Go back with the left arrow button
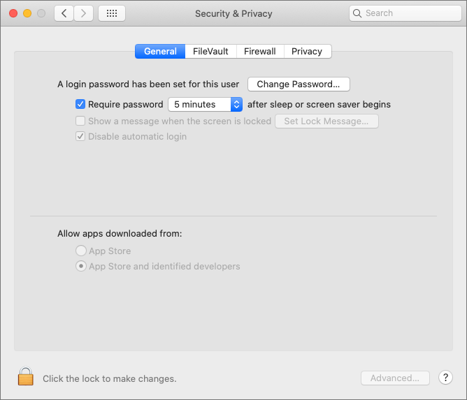This screenshot has width=467, height=400. pyautogui.click(x=64, y=13)
